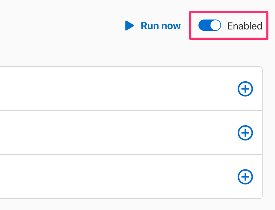Click the white knob of the Enabled switch

pyautogui.click(x=215, y=25)
